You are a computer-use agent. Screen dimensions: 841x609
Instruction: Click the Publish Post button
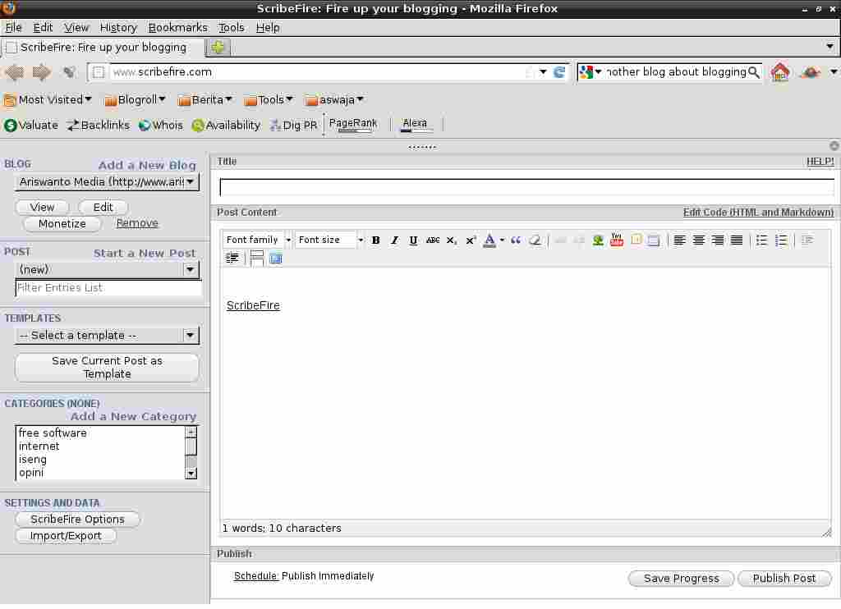coord(784,578)
